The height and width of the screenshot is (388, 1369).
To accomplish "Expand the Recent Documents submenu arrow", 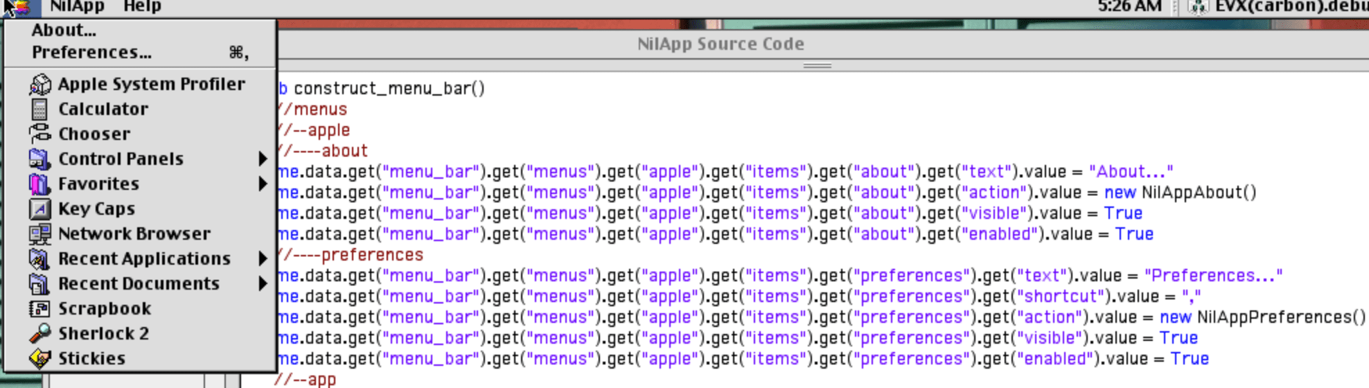I will click(263, 283).
